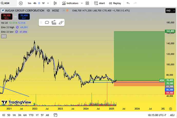
Task: Set range to 1D
Action: (4, 115)
